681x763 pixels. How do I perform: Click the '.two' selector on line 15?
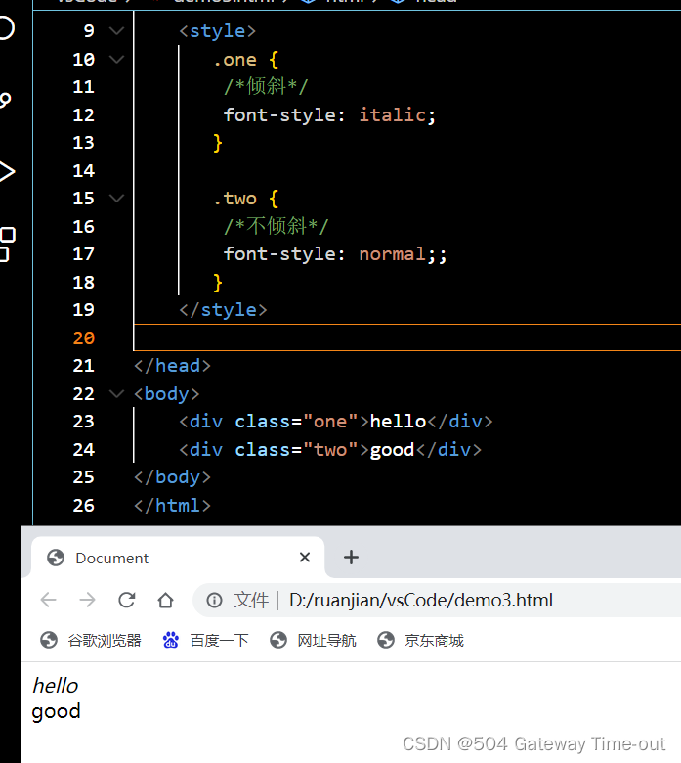click(235, 199)
